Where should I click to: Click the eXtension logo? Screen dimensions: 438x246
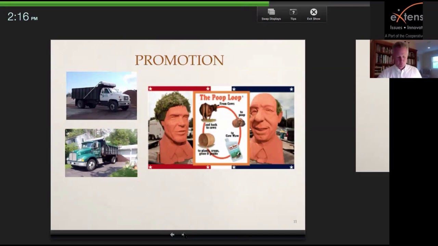click(407, 16)
